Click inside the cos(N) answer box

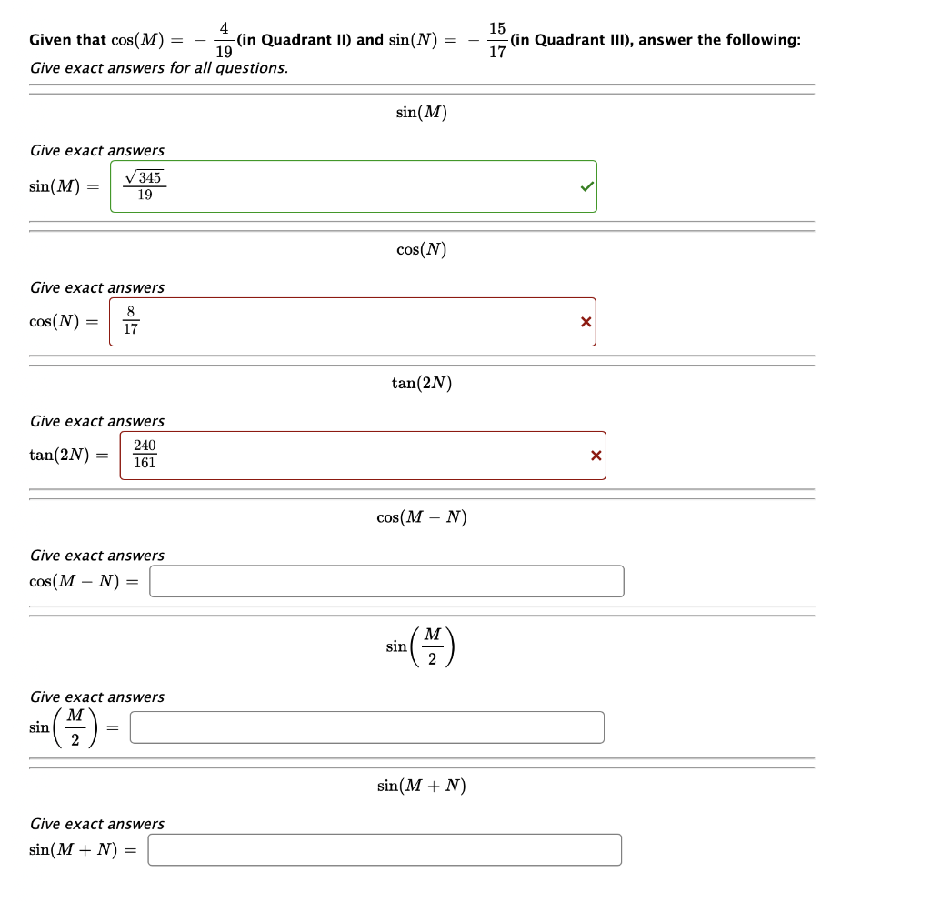point(353,321)
